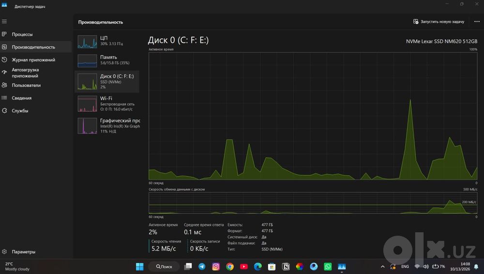Select the Графический процессор entry

(107, 126)
